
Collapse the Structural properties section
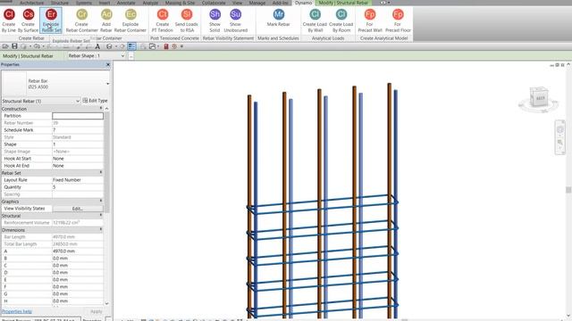[x=101, y=216]
